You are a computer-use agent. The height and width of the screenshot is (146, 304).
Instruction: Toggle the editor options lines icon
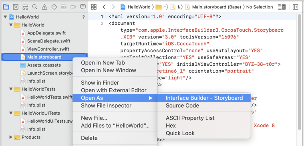(282, 7)
